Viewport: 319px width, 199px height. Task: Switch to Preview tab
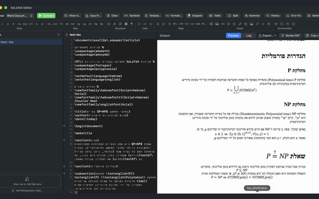tap(233, 35)
